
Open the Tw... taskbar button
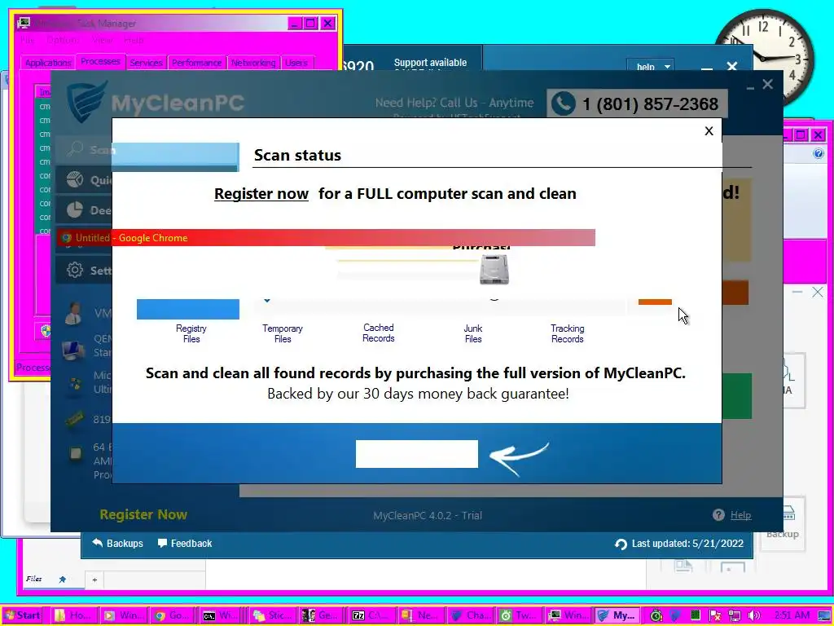coord(519,615)
